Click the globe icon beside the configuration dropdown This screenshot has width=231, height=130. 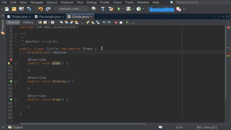tap(93, 9)
